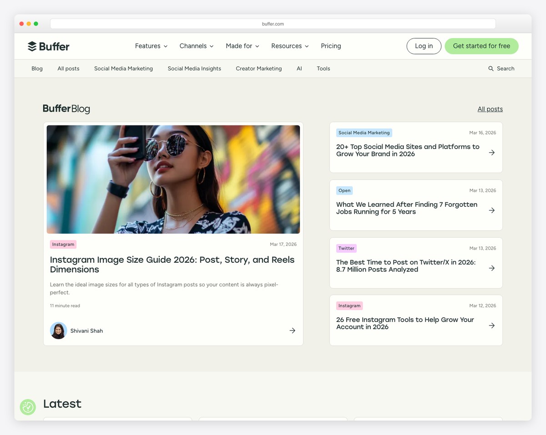This screenshot has height=435, width=546.
Task: Click the arrow on the 20+ Top Social Media Sites card
Action: coord(491,153)
